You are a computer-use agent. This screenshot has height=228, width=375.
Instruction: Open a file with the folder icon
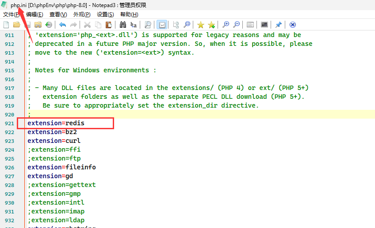pyautogui.click(x=16, y=25)
